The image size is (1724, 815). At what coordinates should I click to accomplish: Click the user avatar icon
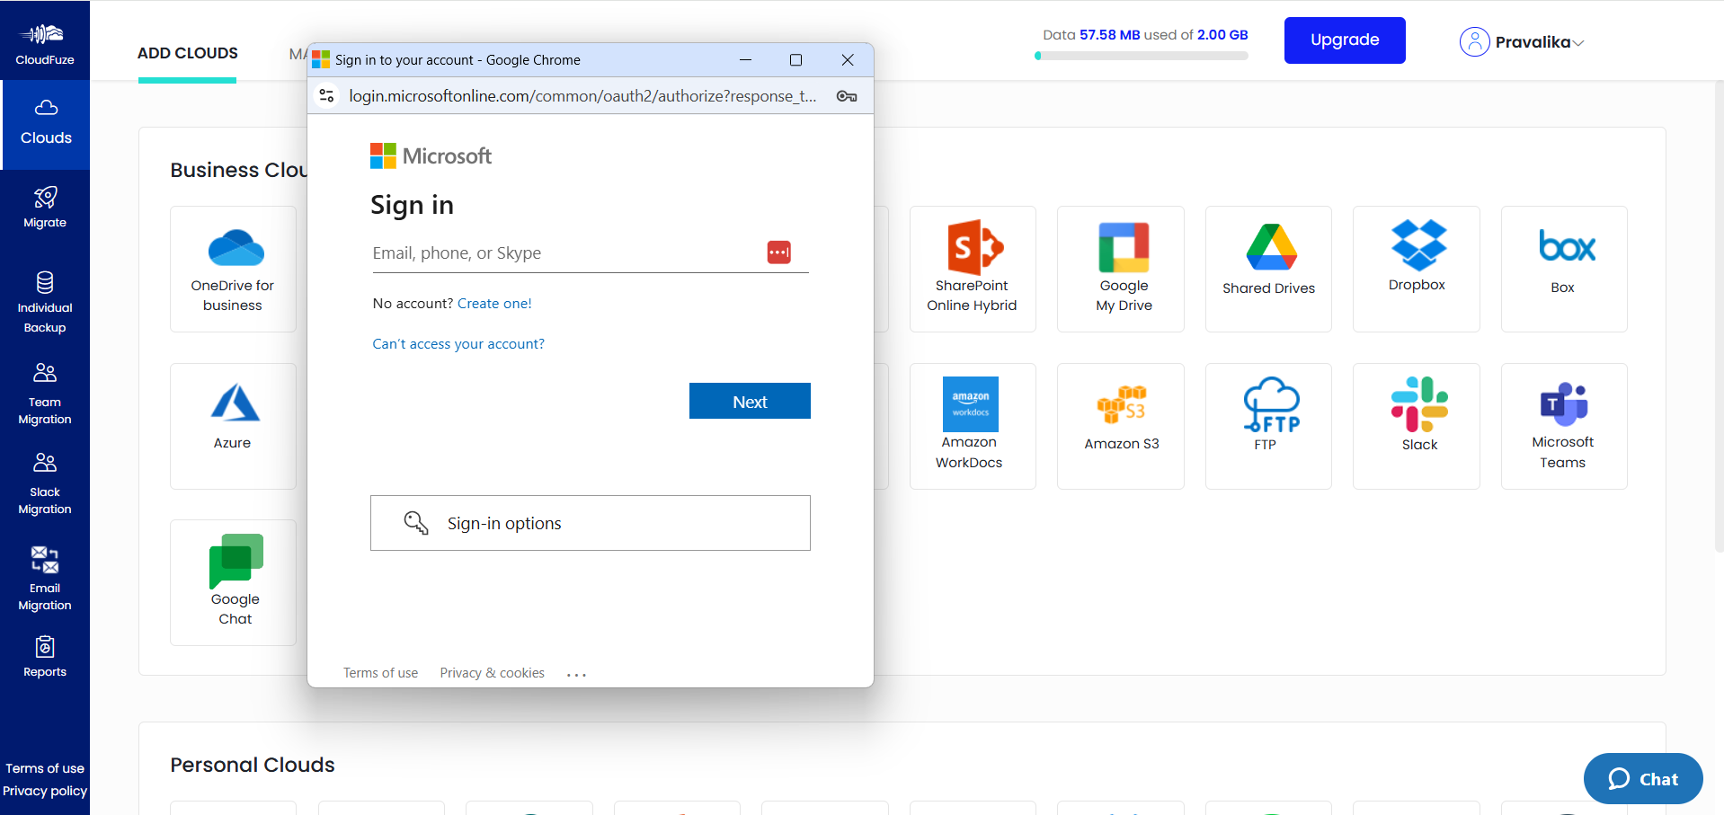pos(1474,41)
